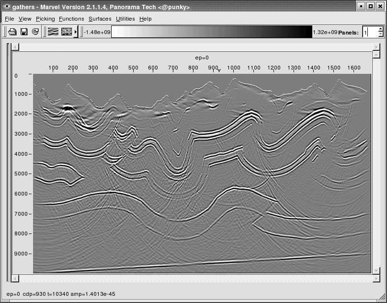The image size is (387, 303).
Task: Open the View menu
Action: 25,19
